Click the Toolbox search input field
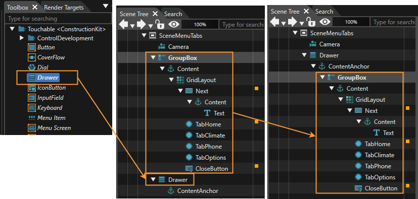This screenshot has height=199, width=418. [x=58, y=19]
